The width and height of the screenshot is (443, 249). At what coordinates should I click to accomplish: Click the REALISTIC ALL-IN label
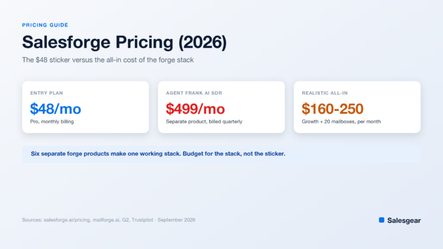point(325,93)
